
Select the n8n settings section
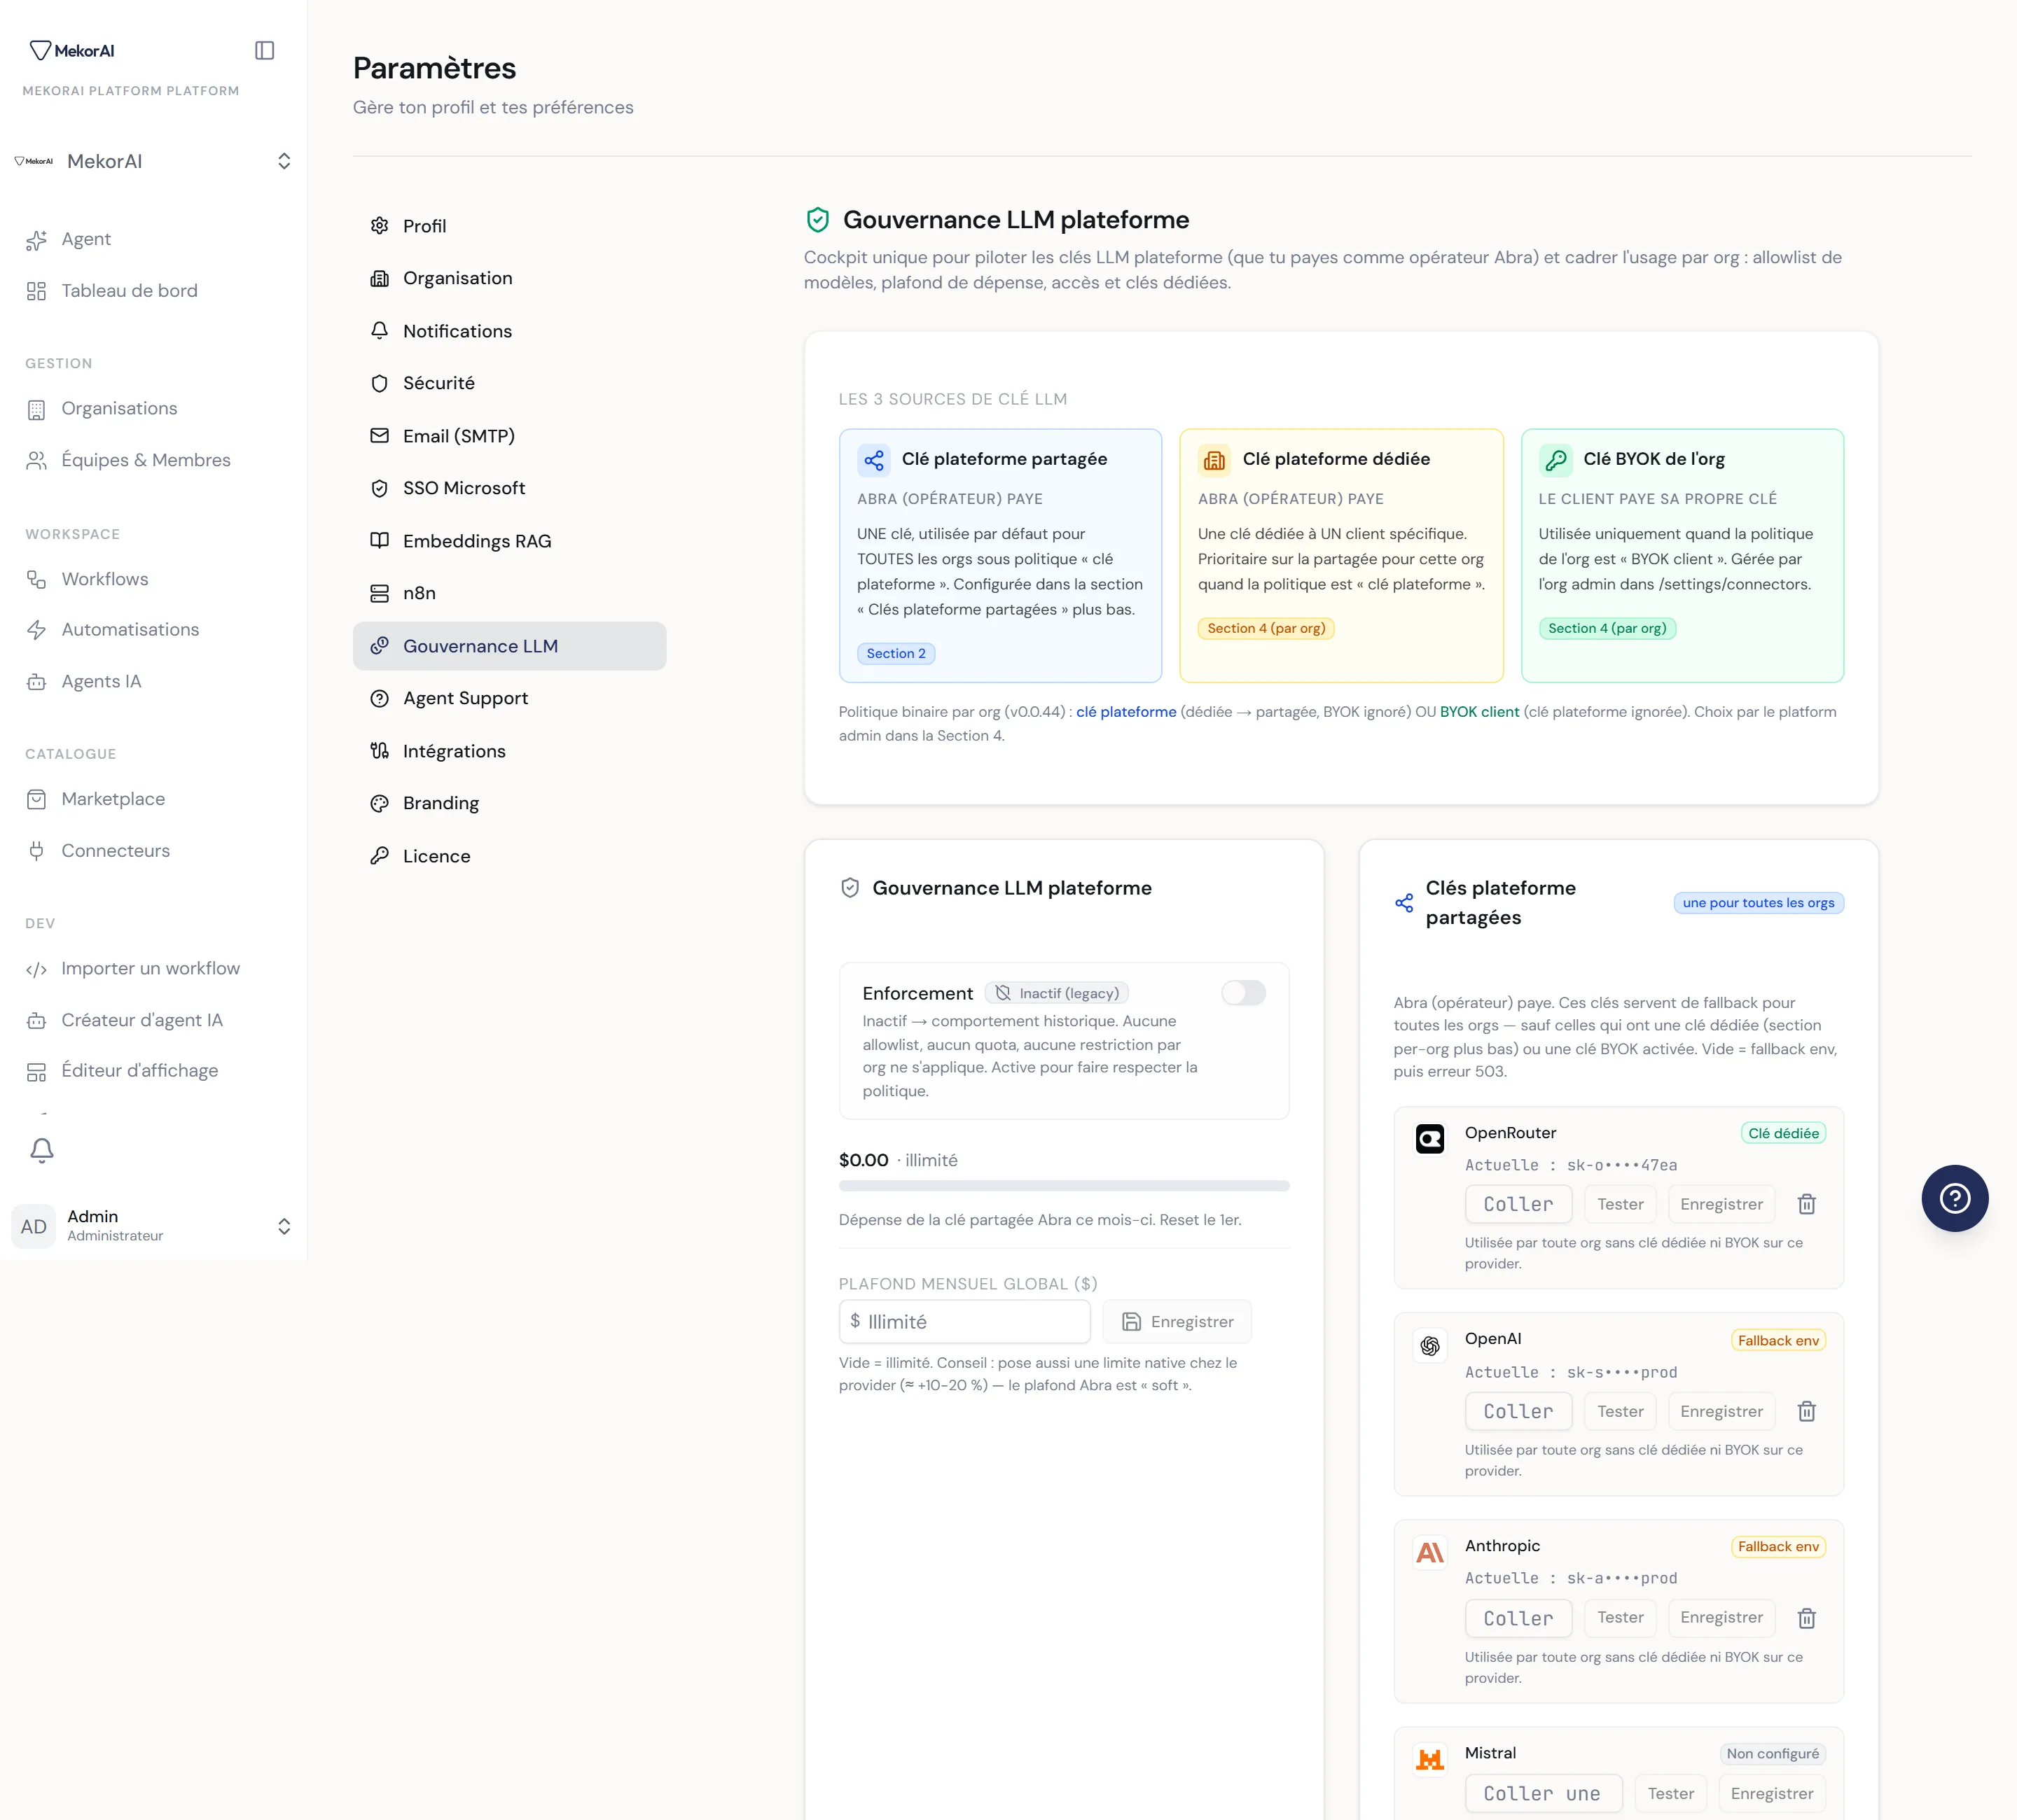509,593
